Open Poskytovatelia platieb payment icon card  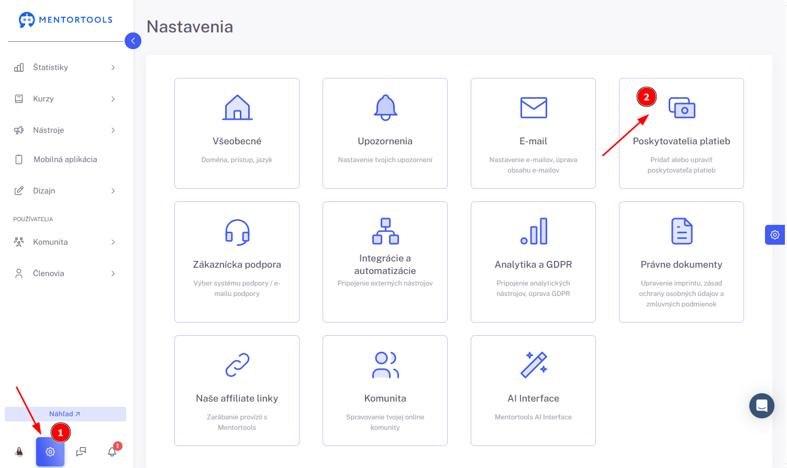(x=681, y=133)
